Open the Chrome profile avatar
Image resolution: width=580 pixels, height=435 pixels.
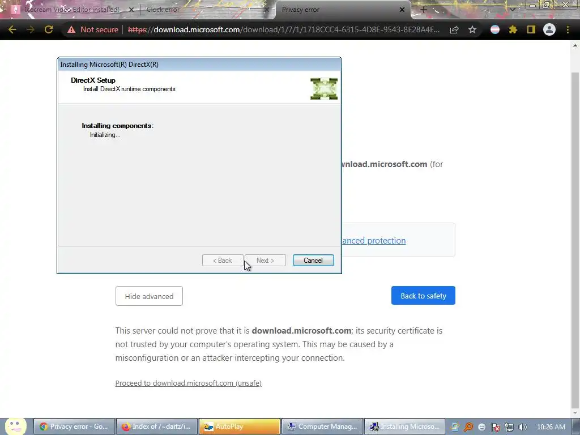549,29
